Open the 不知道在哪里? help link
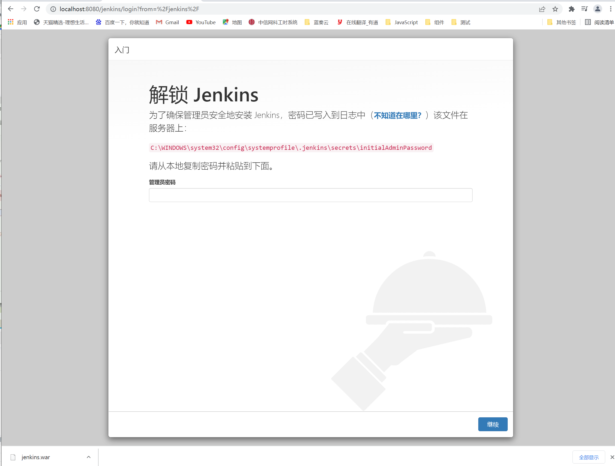The image size is (615, 466). tap(397, 115)
